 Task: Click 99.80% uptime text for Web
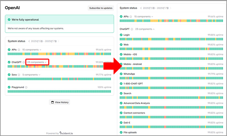tap(215, 45)
